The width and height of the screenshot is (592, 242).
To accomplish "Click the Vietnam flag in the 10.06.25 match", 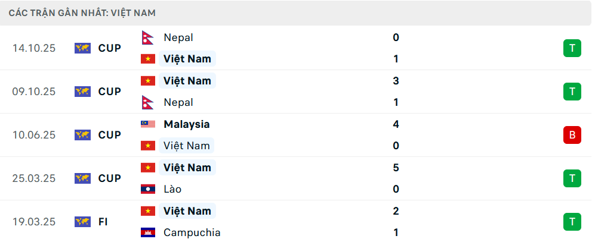I will click(x=147, y=146).
